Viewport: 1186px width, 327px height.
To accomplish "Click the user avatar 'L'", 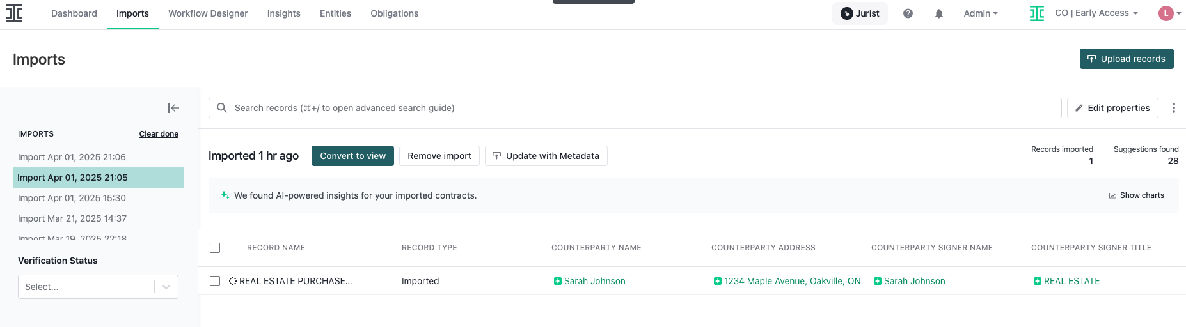I will coord(1166,13).
